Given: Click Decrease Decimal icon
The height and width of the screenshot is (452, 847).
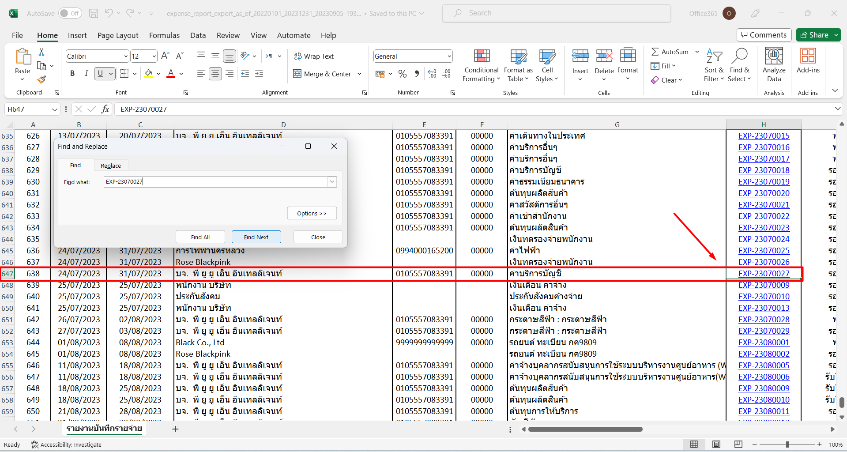Looking at the screenshot, I should (x=447, y=74).
